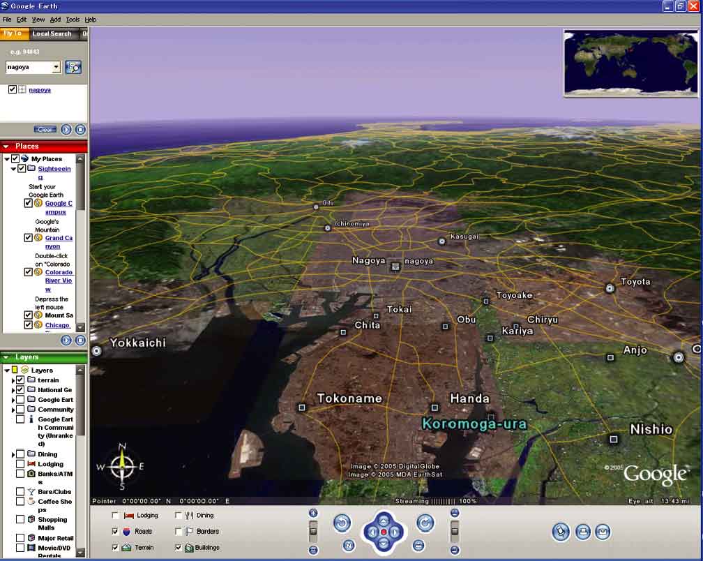Click the search button next to nagoya field
The image size is (703, 561).
point(73,68)
